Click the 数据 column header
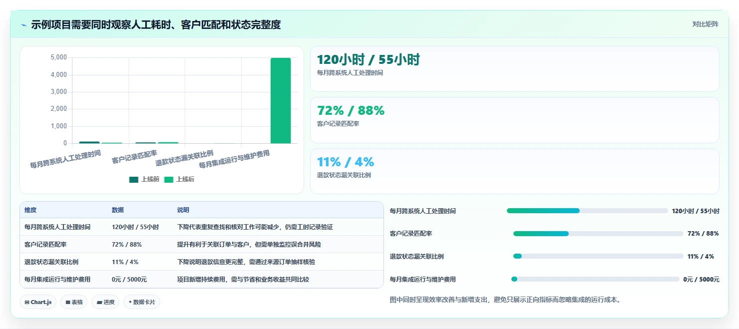 tap(118, 210)
